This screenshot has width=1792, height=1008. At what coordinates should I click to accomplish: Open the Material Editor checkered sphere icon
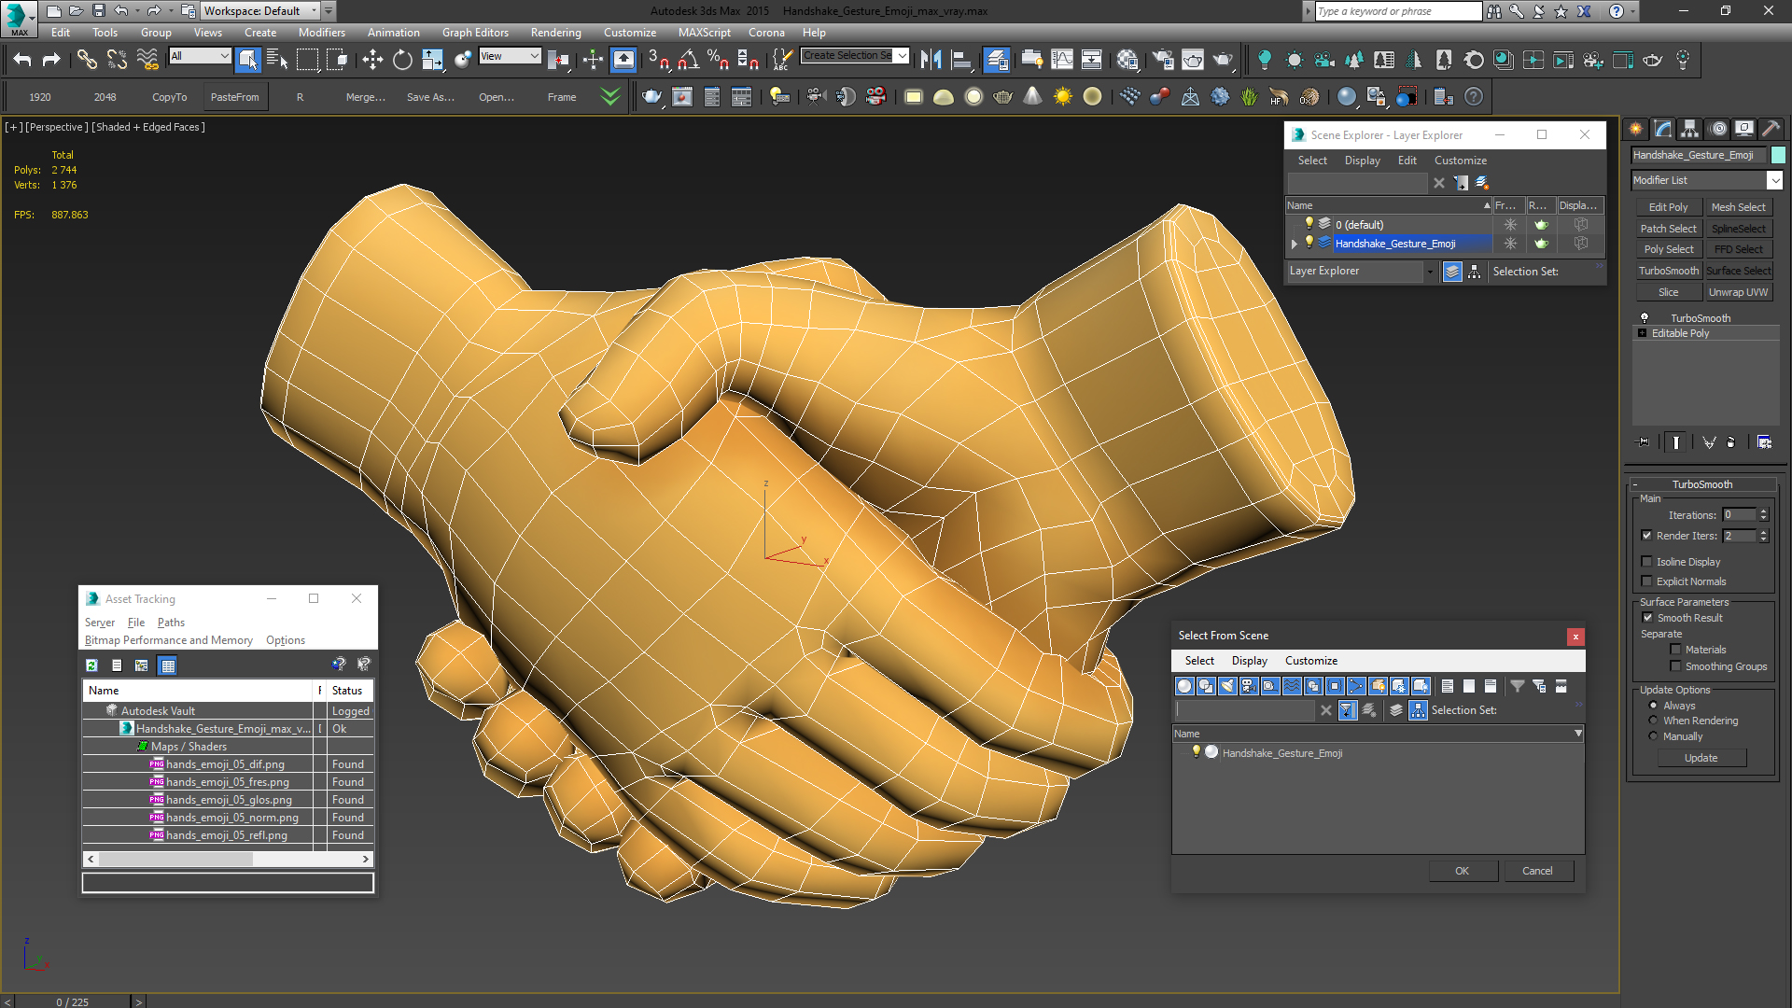(1127, 61)
